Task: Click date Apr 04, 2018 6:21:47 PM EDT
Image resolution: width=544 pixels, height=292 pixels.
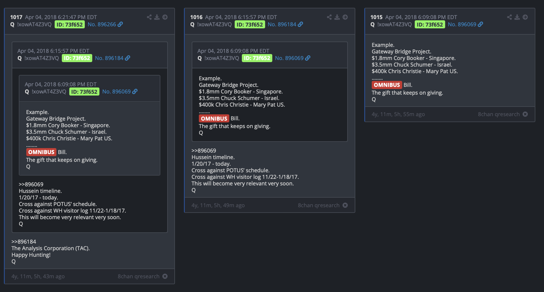Action: click(x=61, y=17)
